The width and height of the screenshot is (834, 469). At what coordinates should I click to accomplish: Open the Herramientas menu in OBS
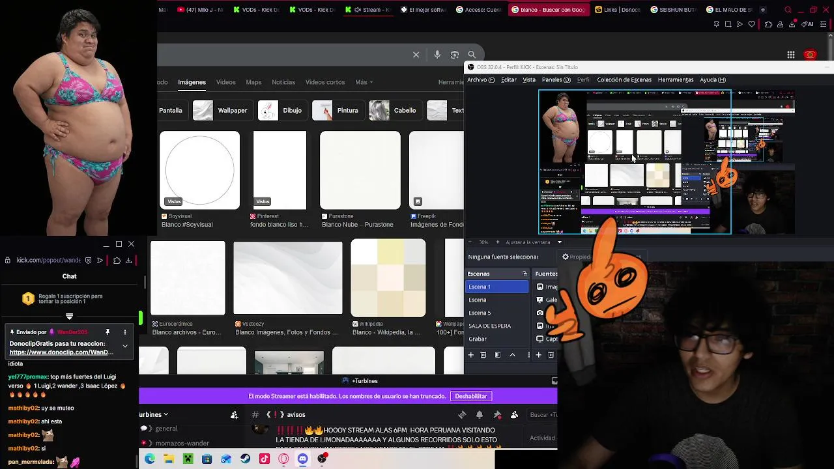tap(676, 79)
